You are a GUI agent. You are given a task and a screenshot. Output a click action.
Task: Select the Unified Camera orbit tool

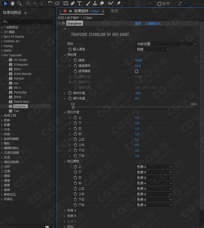28,3
